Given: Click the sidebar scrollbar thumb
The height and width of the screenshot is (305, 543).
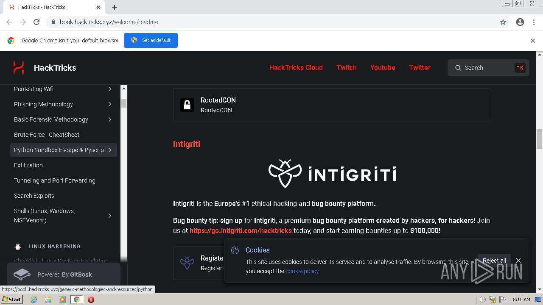Looking at the screenshot, I should (x=124, y=103).
